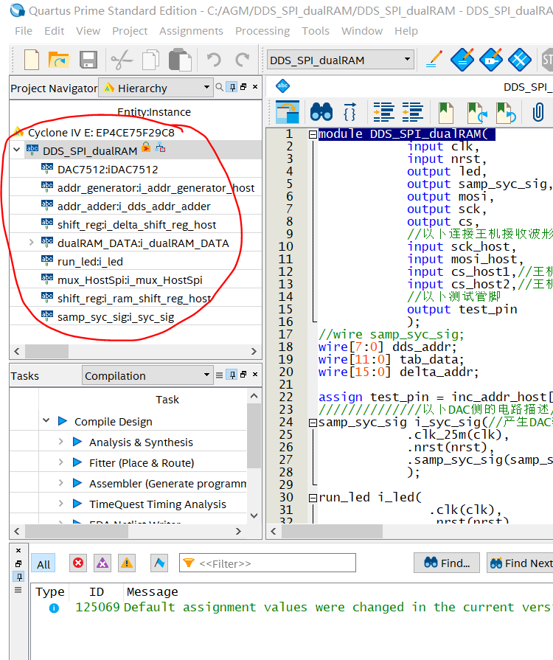Open the File menu
The height and width of the screenshot is (660, 553).
tap(24, 31)
